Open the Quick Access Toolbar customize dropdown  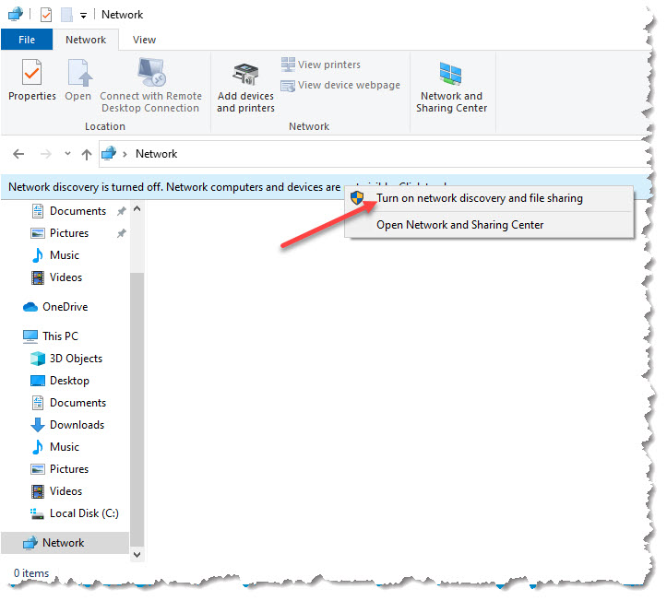[x=83, y=15]
